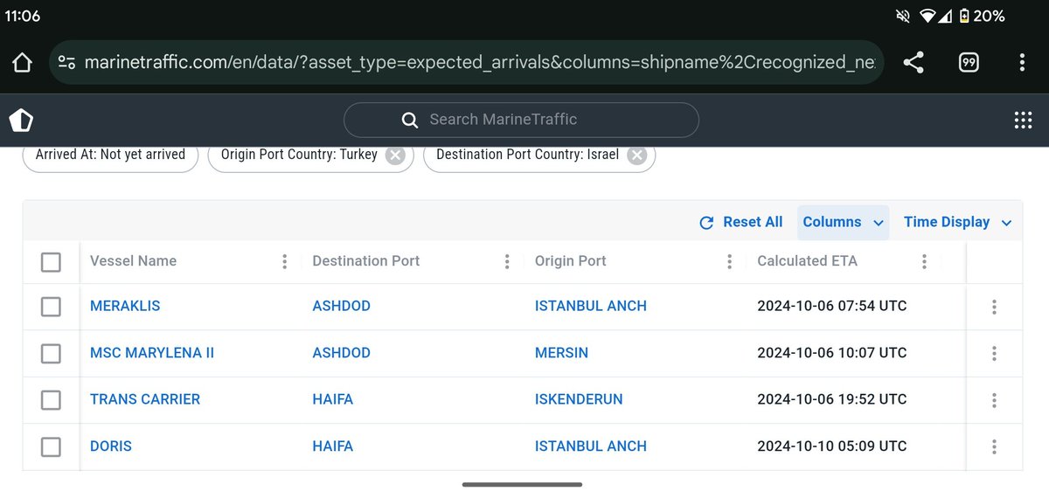Click the Reset All button

click(741, 222)
